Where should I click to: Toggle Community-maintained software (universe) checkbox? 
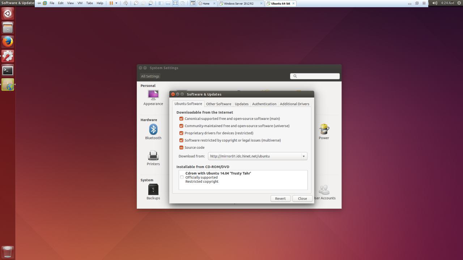point(181,126)
